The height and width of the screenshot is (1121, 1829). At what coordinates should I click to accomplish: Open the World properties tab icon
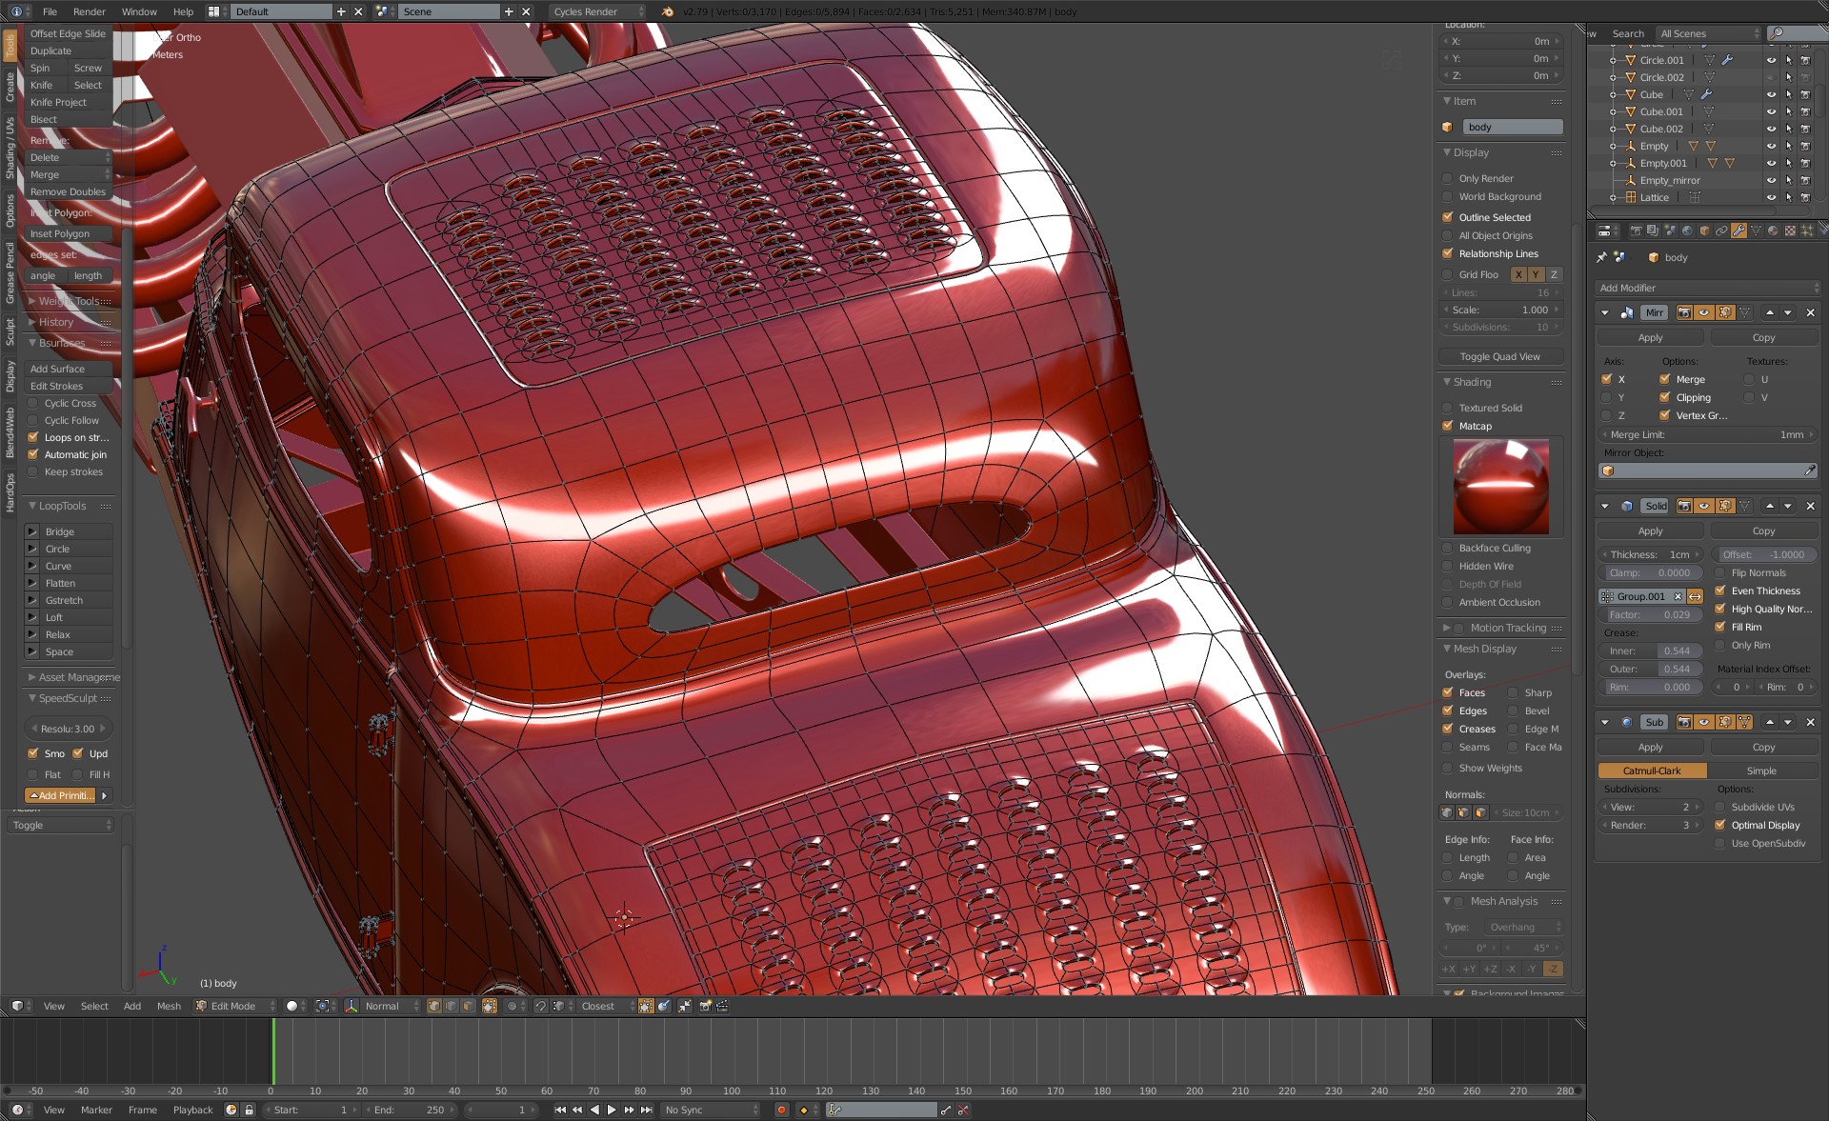(1687, 230)
